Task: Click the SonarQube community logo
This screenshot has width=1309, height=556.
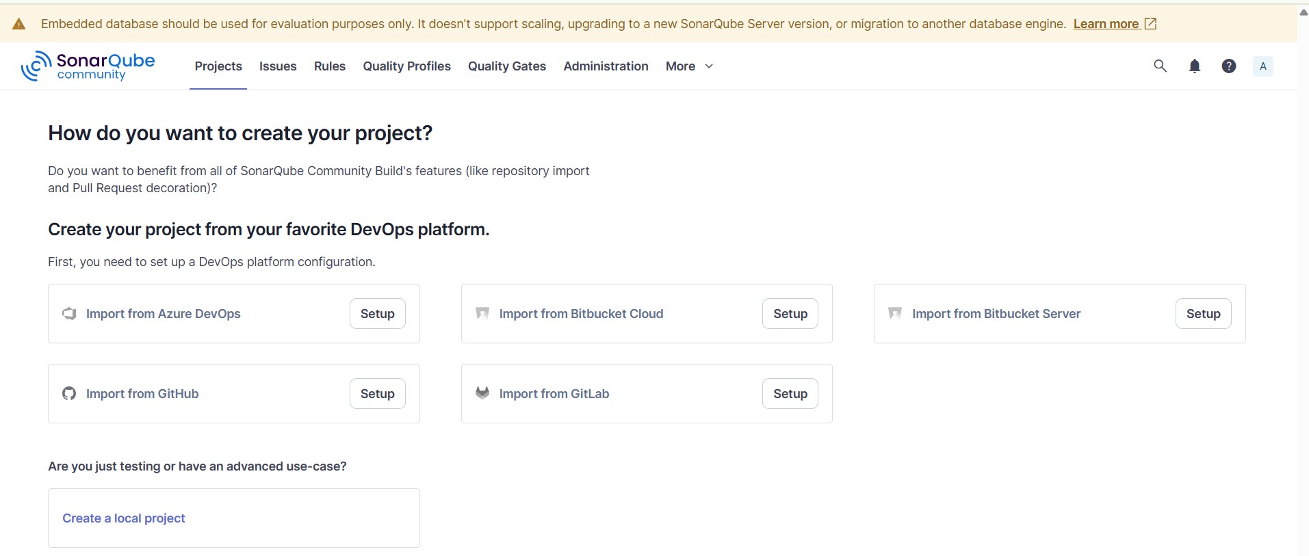Action: 88,66
